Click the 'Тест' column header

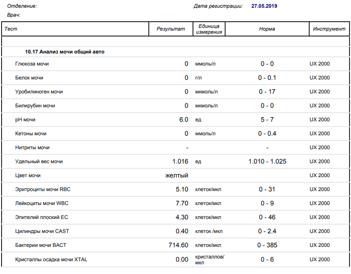(11, 29)
